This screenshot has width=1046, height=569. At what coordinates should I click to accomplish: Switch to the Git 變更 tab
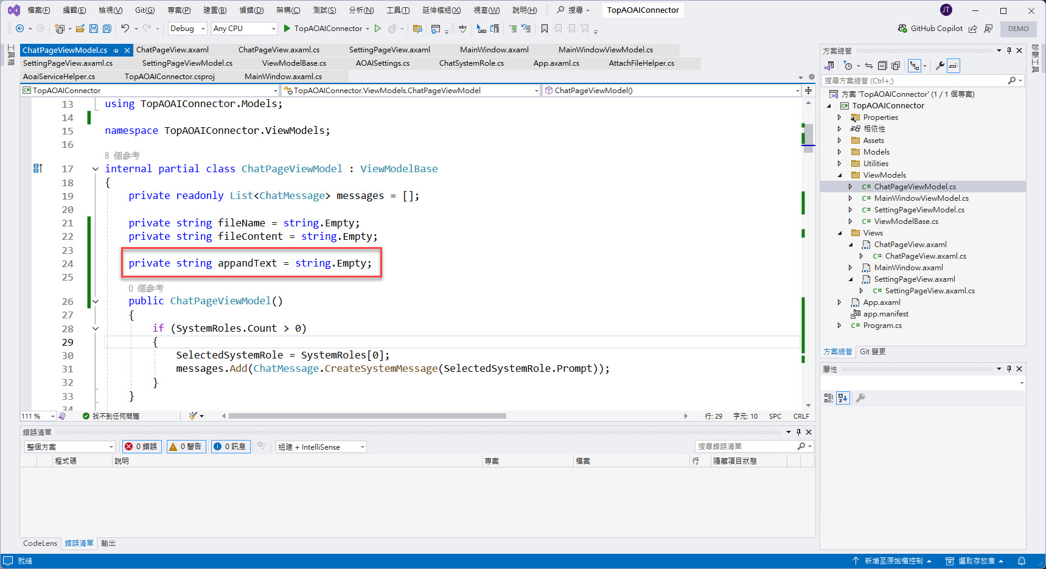pyautogui.click(x=873, y=352)
